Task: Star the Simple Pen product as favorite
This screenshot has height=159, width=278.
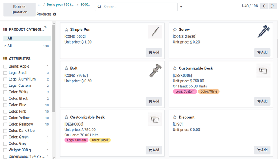Action: point(67,30)
